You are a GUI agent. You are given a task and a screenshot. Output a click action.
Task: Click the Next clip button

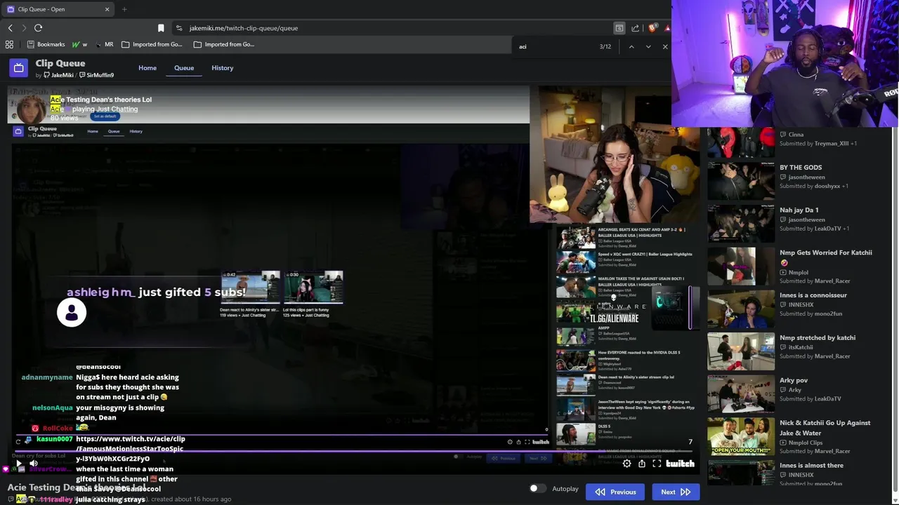[x=676, y=492]
